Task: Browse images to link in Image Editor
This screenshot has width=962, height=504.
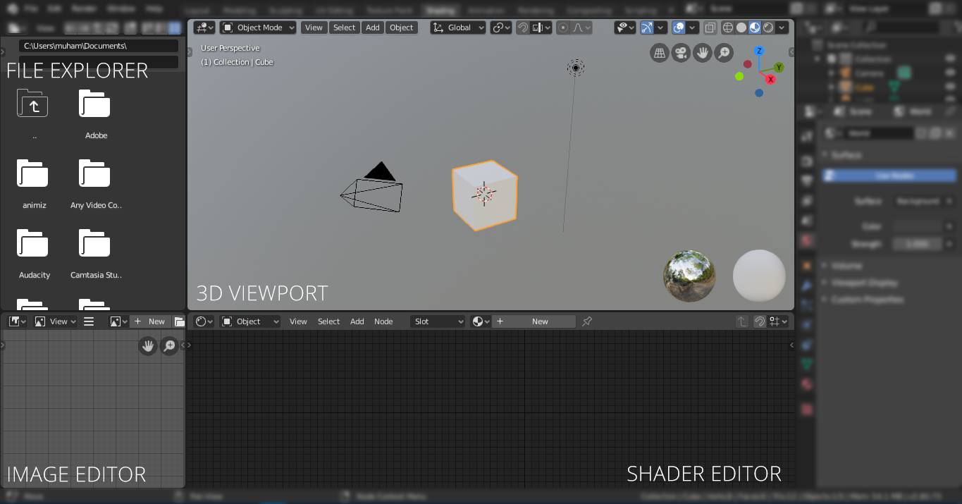Action: point(118,321)
